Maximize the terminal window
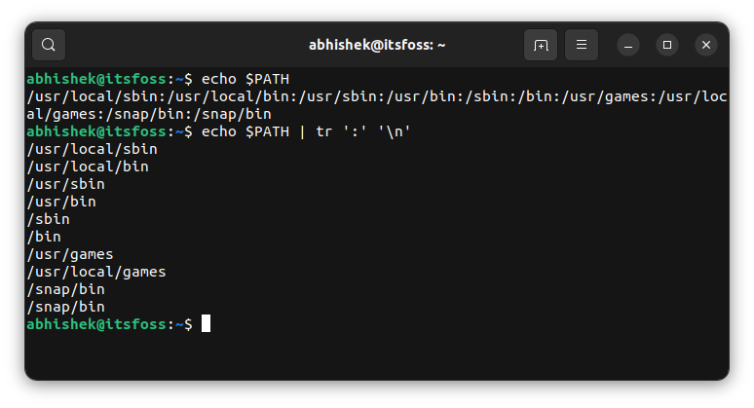 tap(667, 45)
